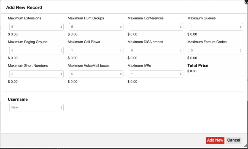Viewport: 248px width, 149px height.
Task: Open the Maximum Conferences dropdown
Action: click(x=156, y=27)
